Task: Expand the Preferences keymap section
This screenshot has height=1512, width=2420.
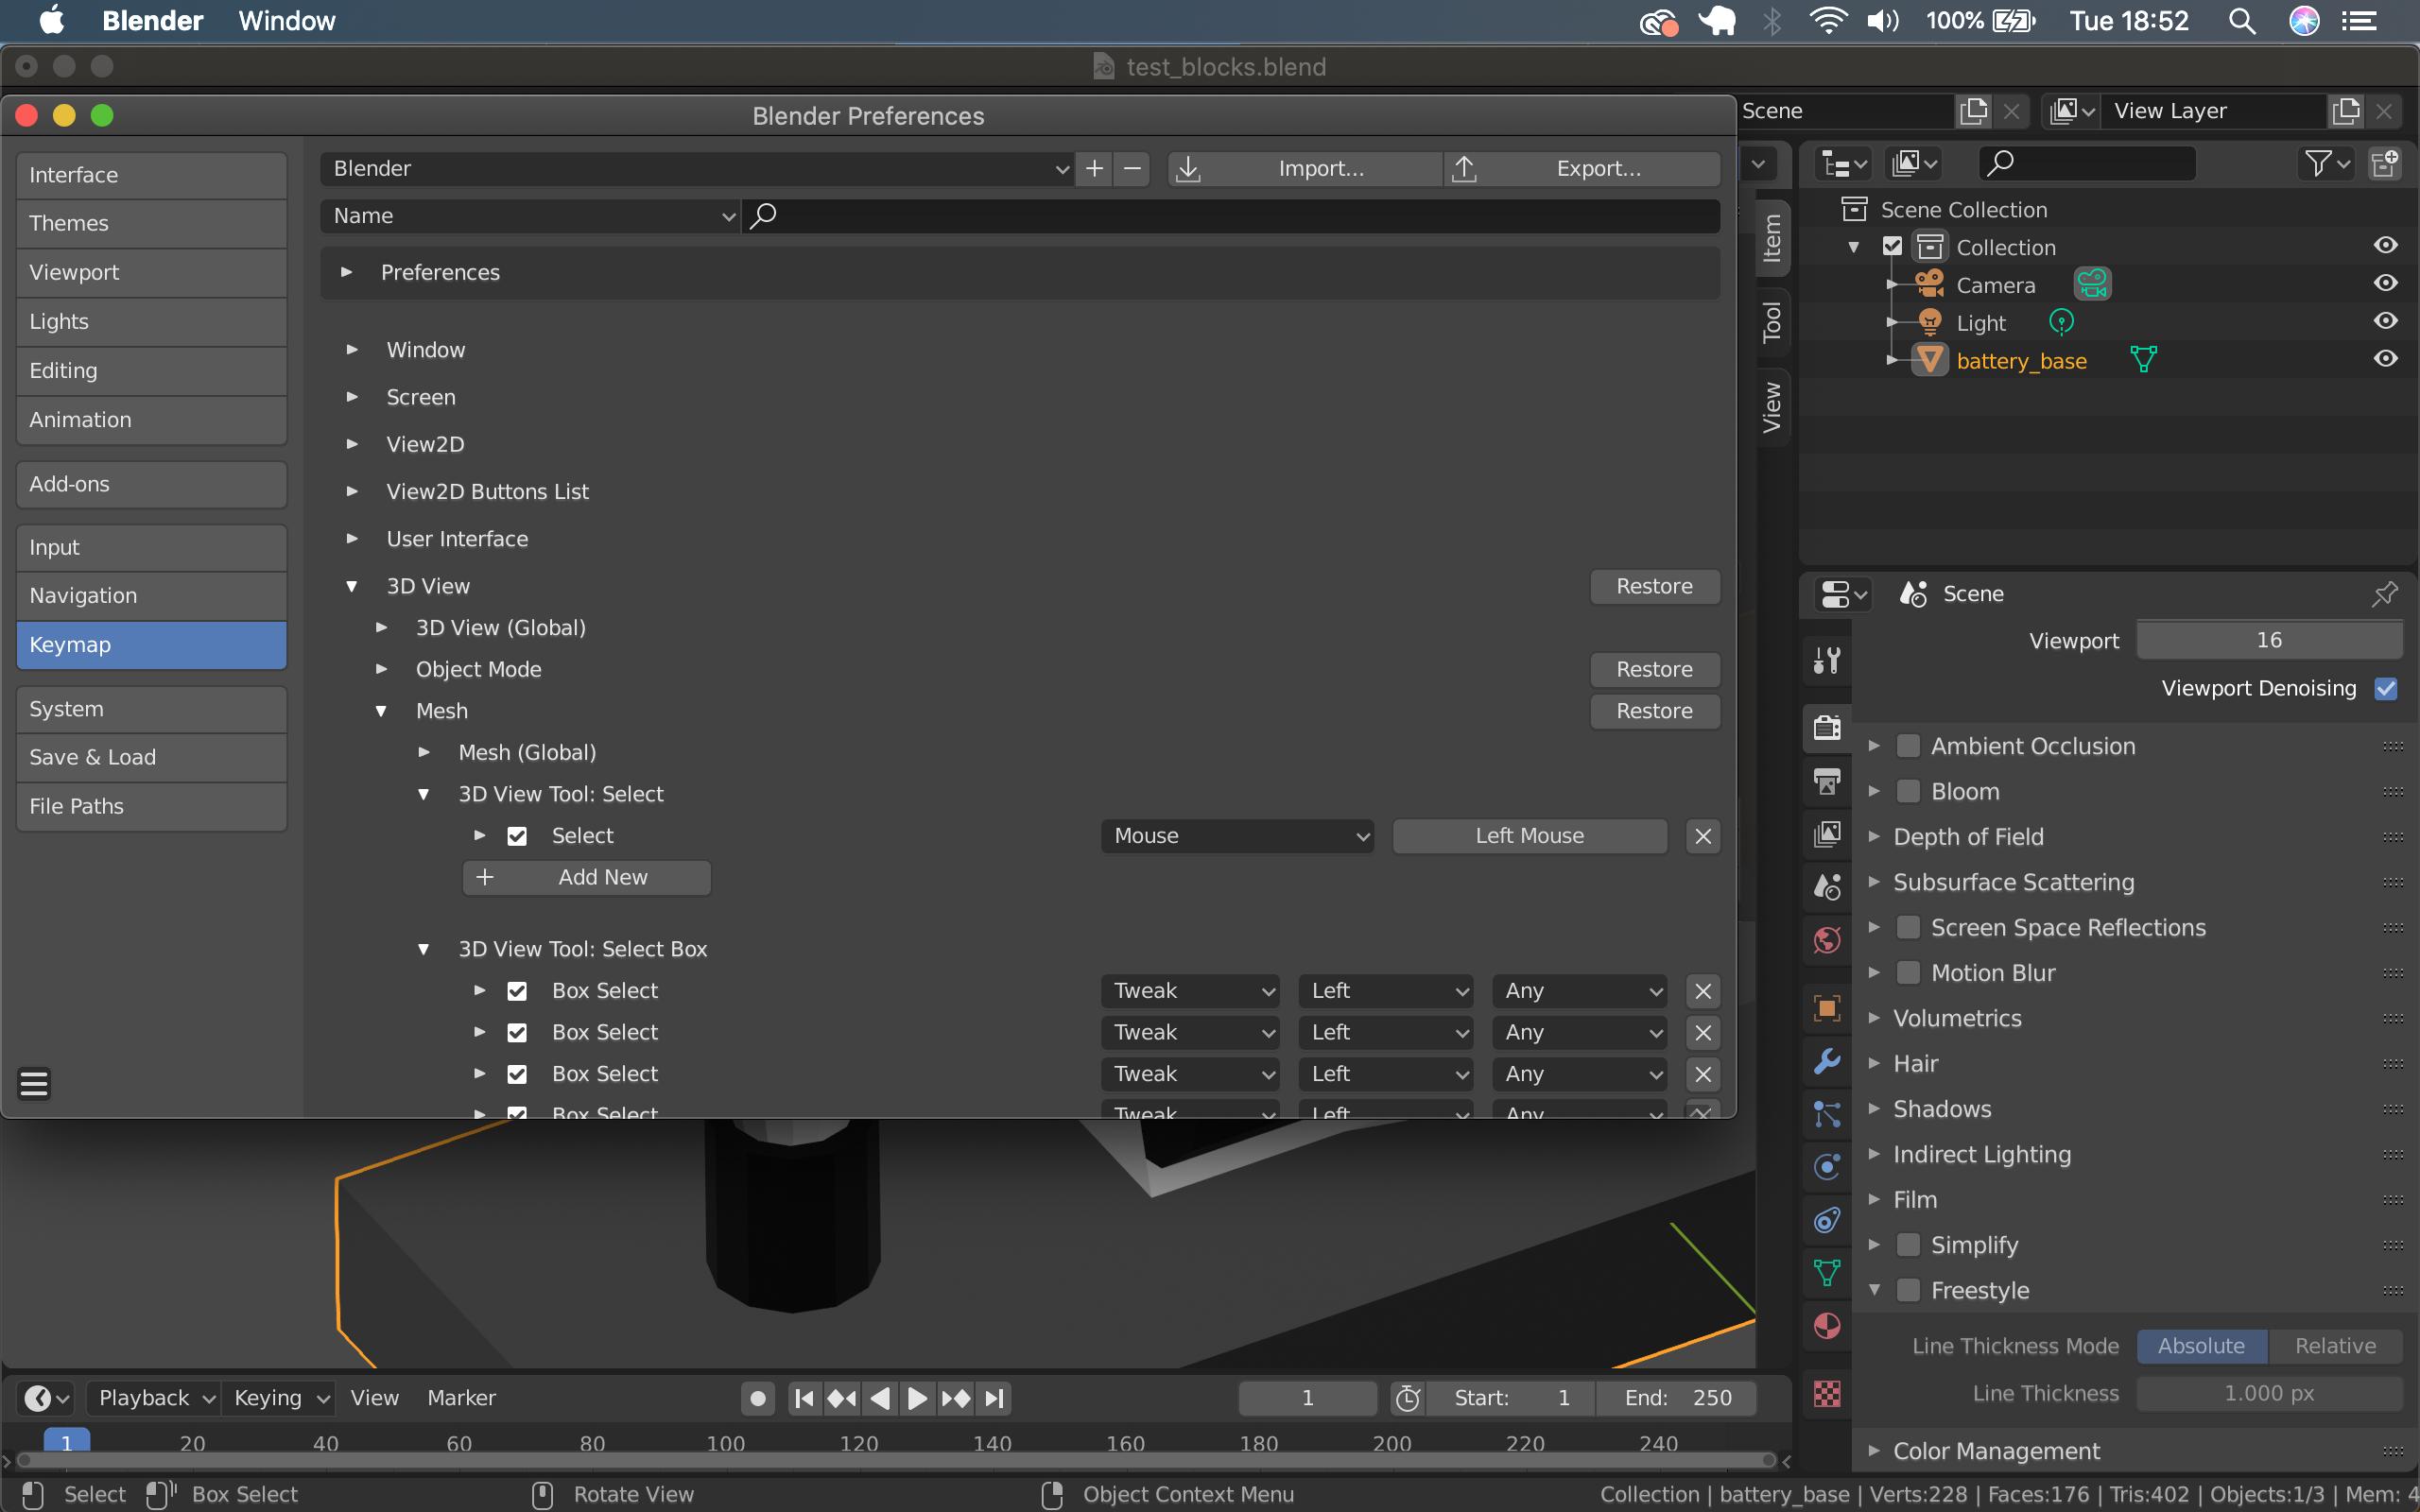Action: pyautogui.click(x=346, y=272)
